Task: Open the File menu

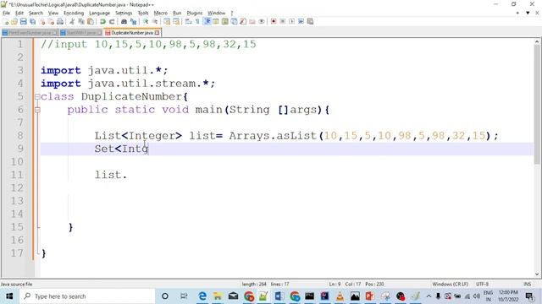Action: click(6, 14)
